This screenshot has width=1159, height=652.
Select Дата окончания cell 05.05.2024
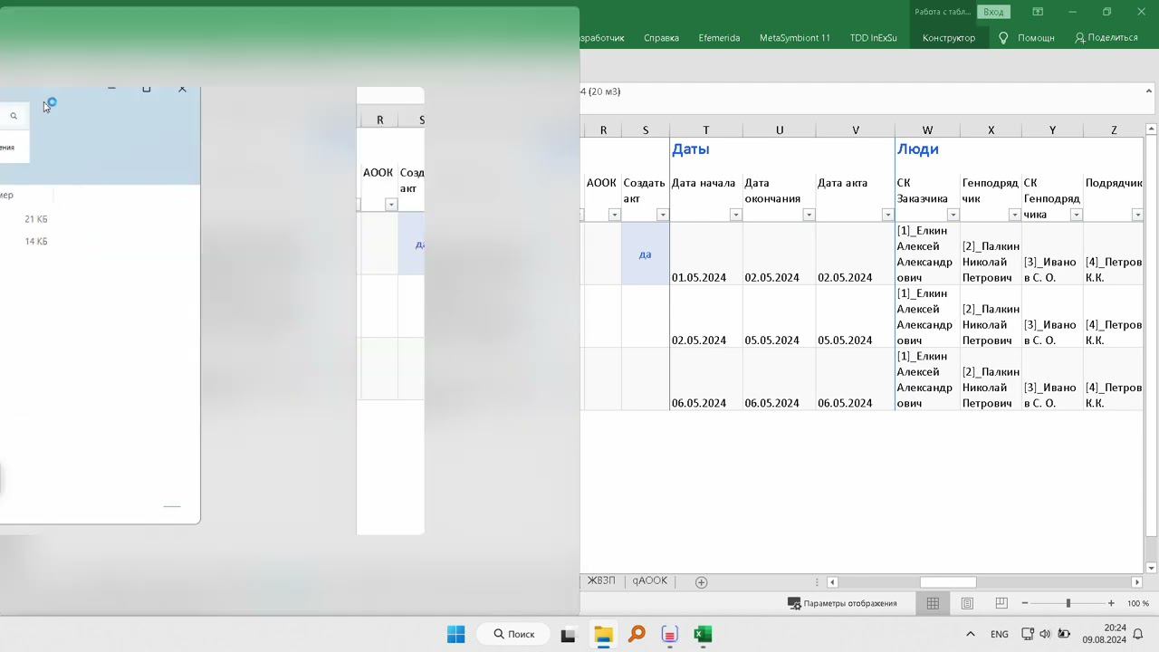point(779,317)
